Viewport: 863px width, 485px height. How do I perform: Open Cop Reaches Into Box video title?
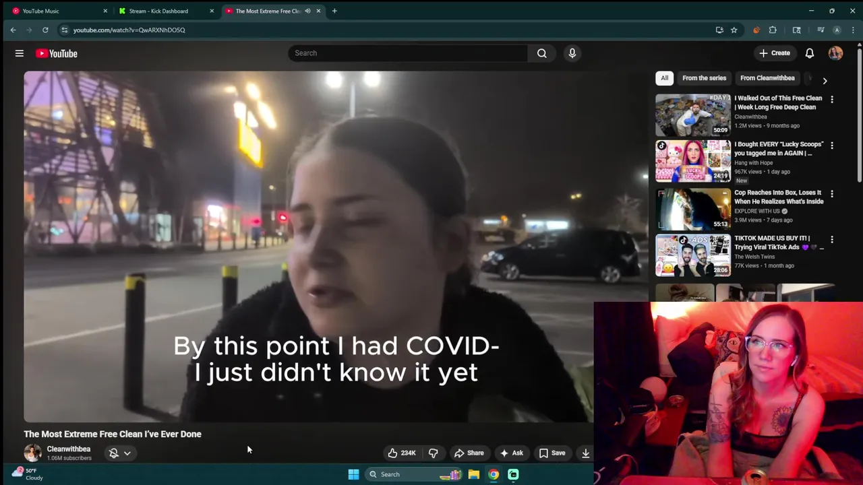point(779,197)
